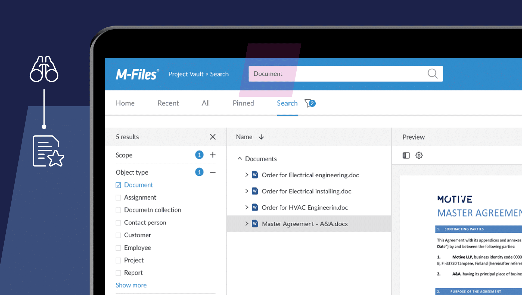This screenshot has width=522, height=295.
Task: Click the magnifying glass search icon
Action: pos(432,74)
